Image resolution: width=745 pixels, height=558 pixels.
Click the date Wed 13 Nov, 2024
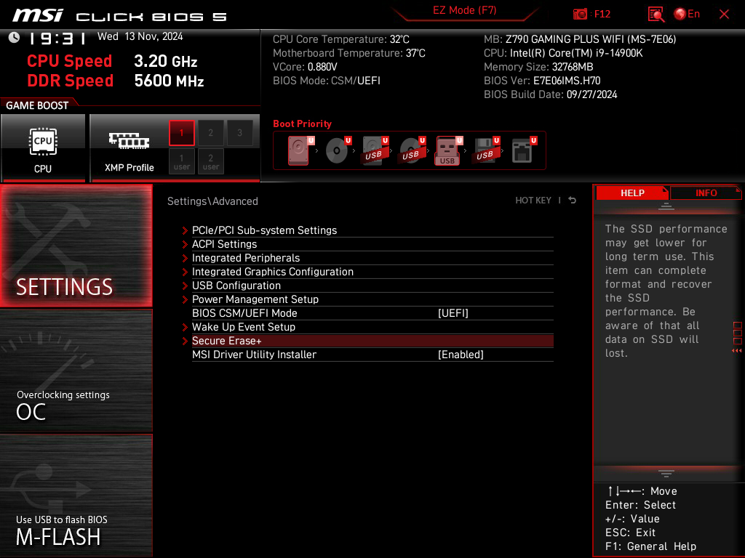[140, 36]
